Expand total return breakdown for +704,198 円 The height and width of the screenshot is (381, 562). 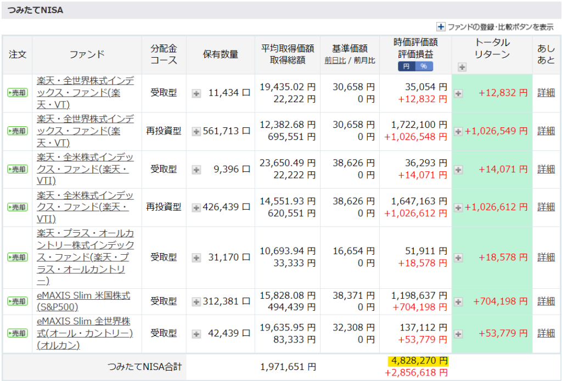tap(459, 301)
